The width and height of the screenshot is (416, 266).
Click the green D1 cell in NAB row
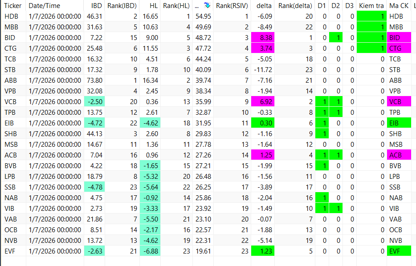pyautogui.click(x=322, y=197)
